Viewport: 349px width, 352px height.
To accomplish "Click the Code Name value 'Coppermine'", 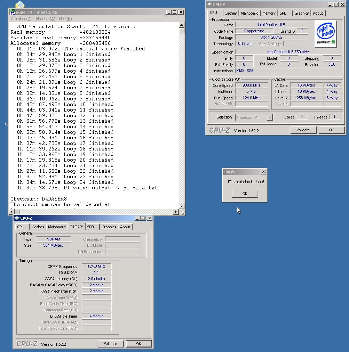I will [x=254, y=31].
